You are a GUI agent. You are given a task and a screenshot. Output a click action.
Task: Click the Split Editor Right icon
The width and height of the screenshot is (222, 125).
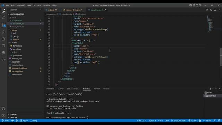pos(215,10)
